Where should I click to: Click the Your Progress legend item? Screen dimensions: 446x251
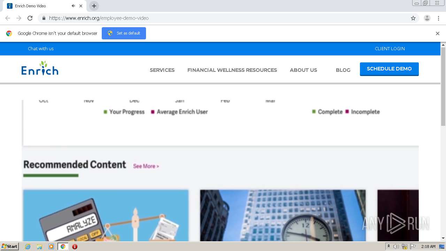124,112
